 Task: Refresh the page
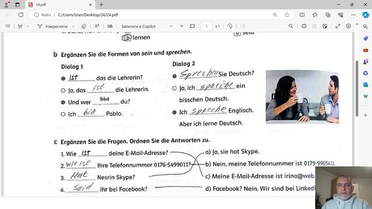21,15
